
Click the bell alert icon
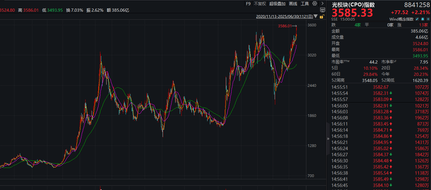point(423,19)
